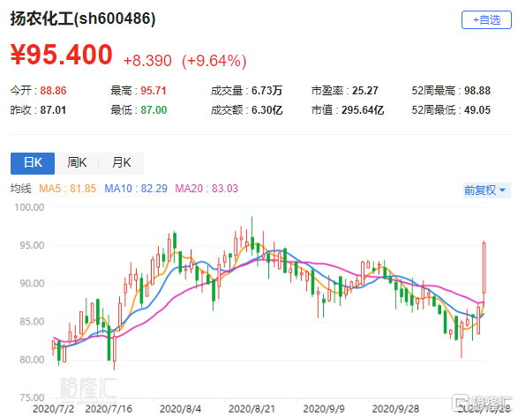Screen dimensions: 518x418
Task: Click the stock title 扬农化工(sh600486)
Action: (83, 19)
